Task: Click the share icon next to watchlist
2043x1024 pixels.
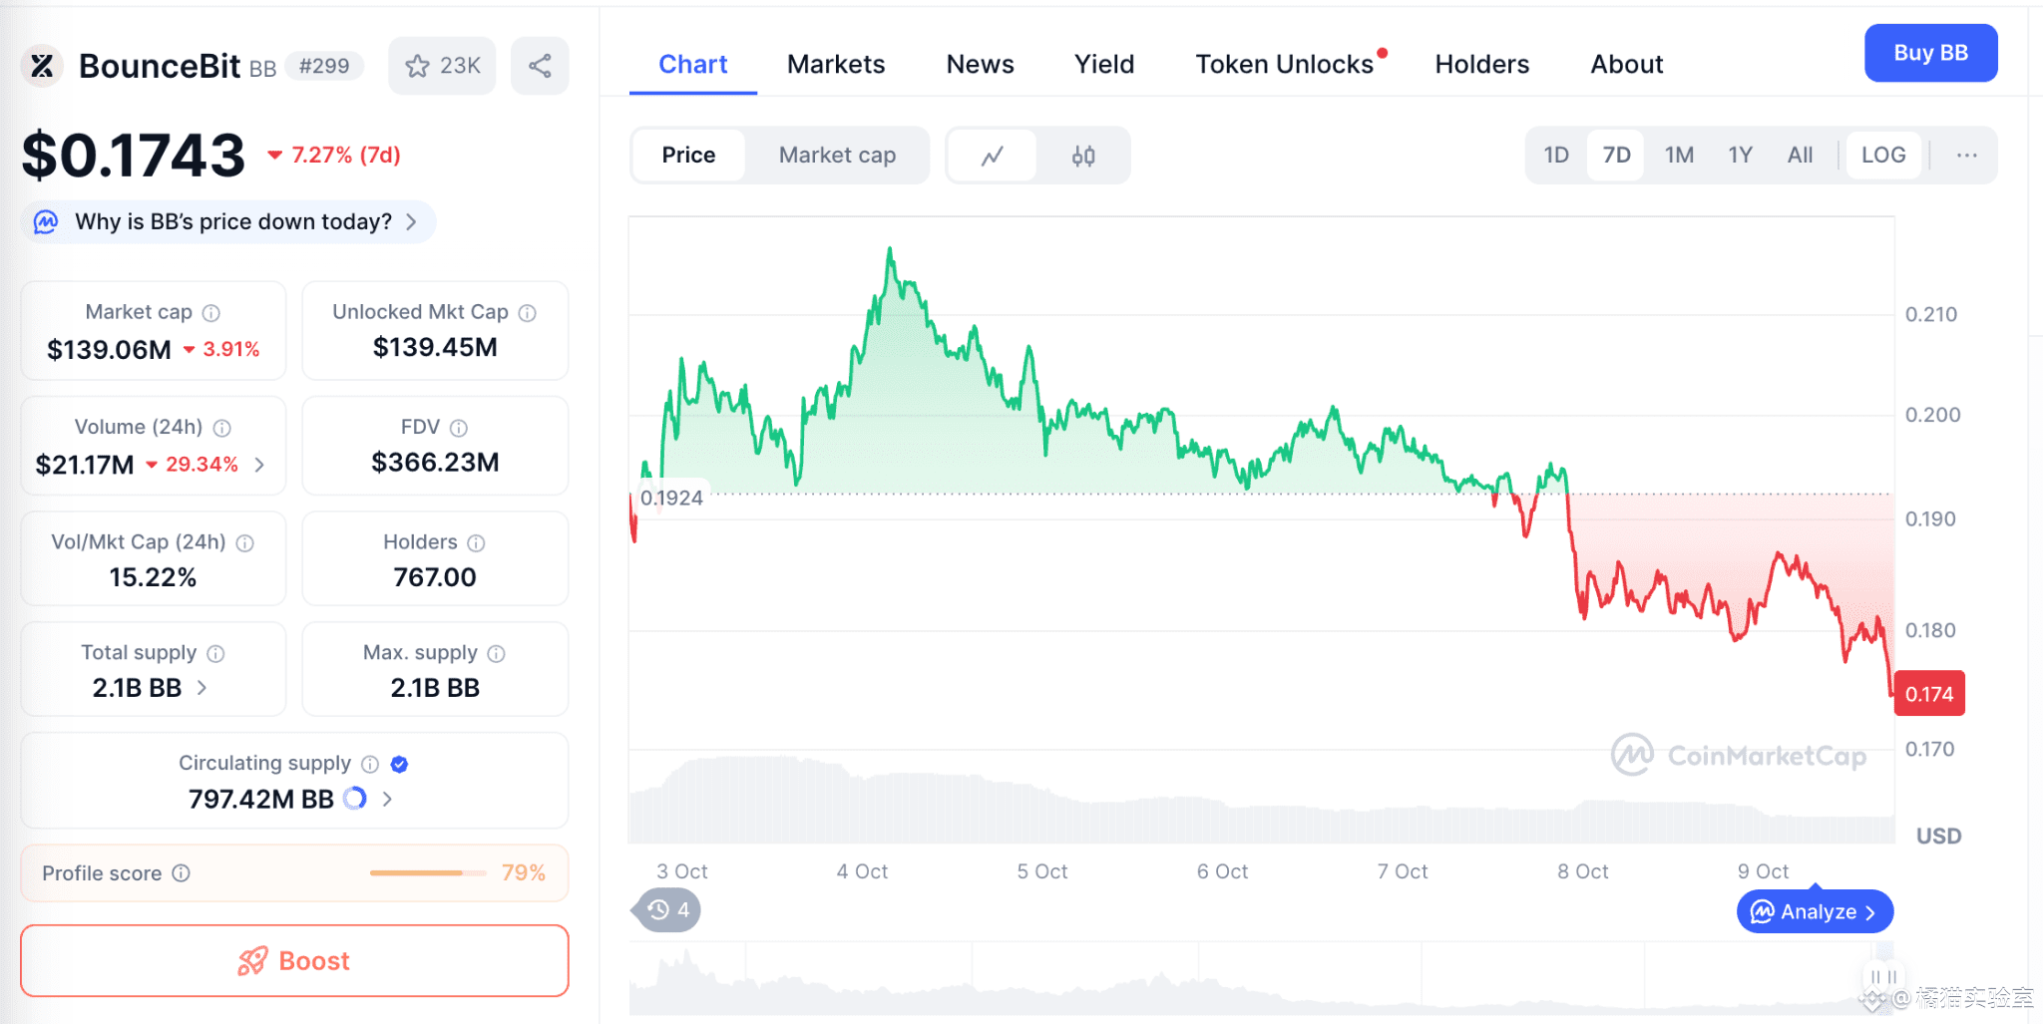Action: point(540,66)
